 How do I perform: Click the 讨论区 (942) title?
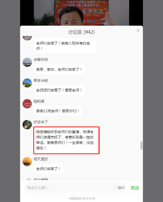tap(81, 32)
